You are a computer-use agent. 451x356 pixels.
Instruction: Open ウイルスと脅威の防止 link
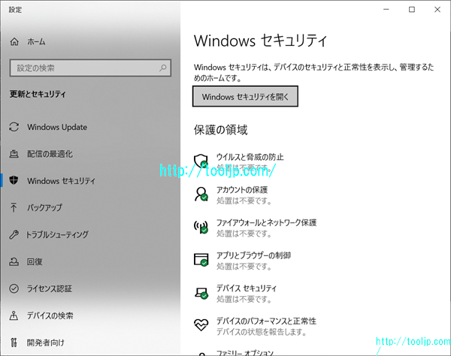(x=250, y=157)
